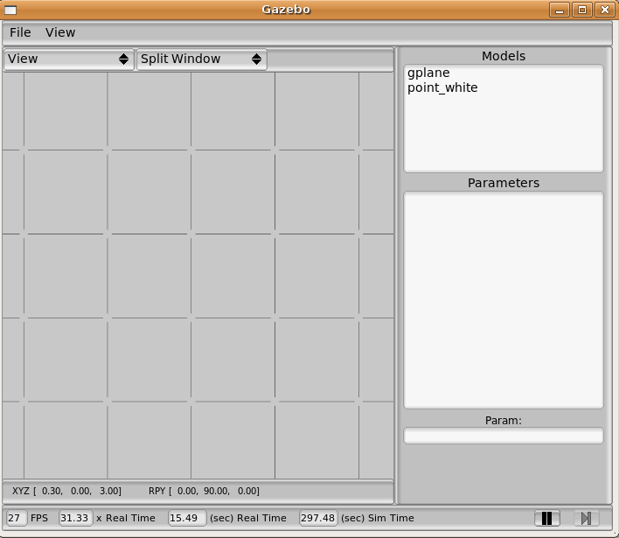The width and height of the screenshot is (619, 538).
Task: Click the sec Real Time value field
Action: (187, 518)
